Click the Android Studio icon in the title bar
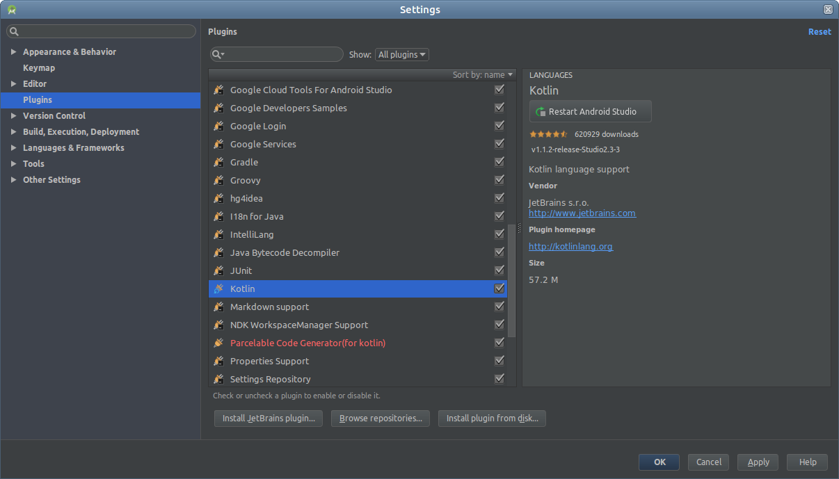The image size is (839, 479). (x=10, y=9)
